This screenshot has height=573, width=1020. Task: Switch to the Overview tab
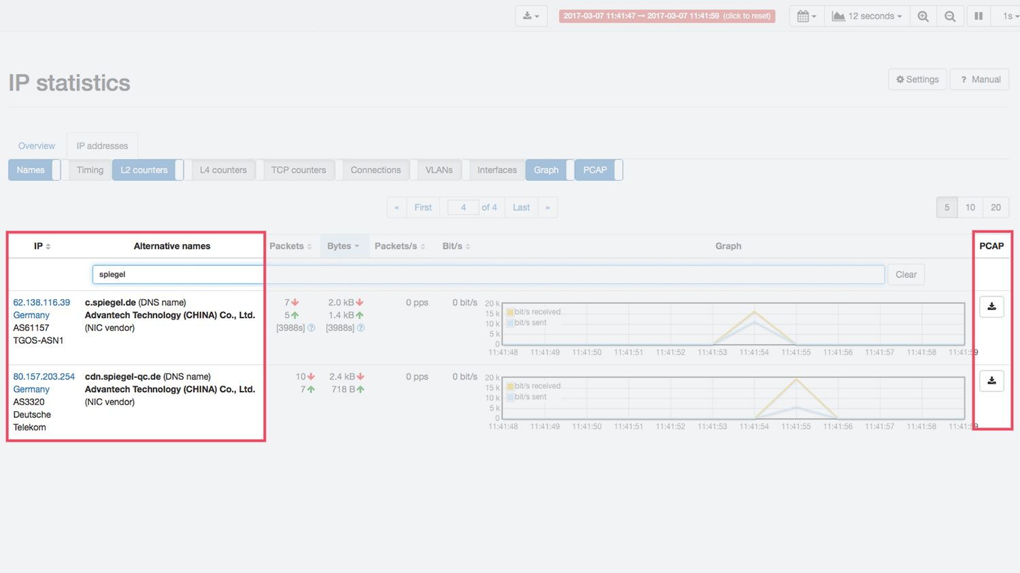tap(37, 145)
